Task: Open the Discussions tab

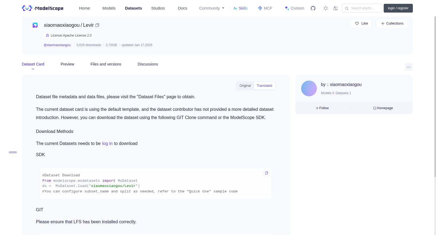Action: [x=148, y=64]
